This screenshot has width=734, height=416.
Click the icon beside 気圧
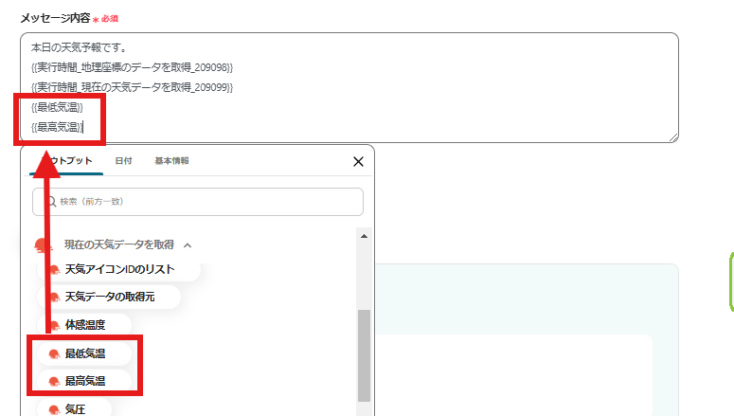54,409
